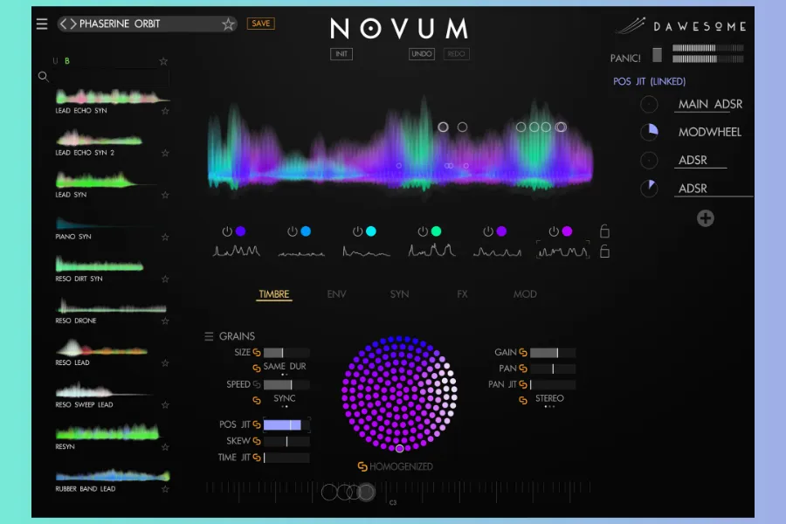
Task: Click the Homogenized link icon
Action: [x=362, y=467]
